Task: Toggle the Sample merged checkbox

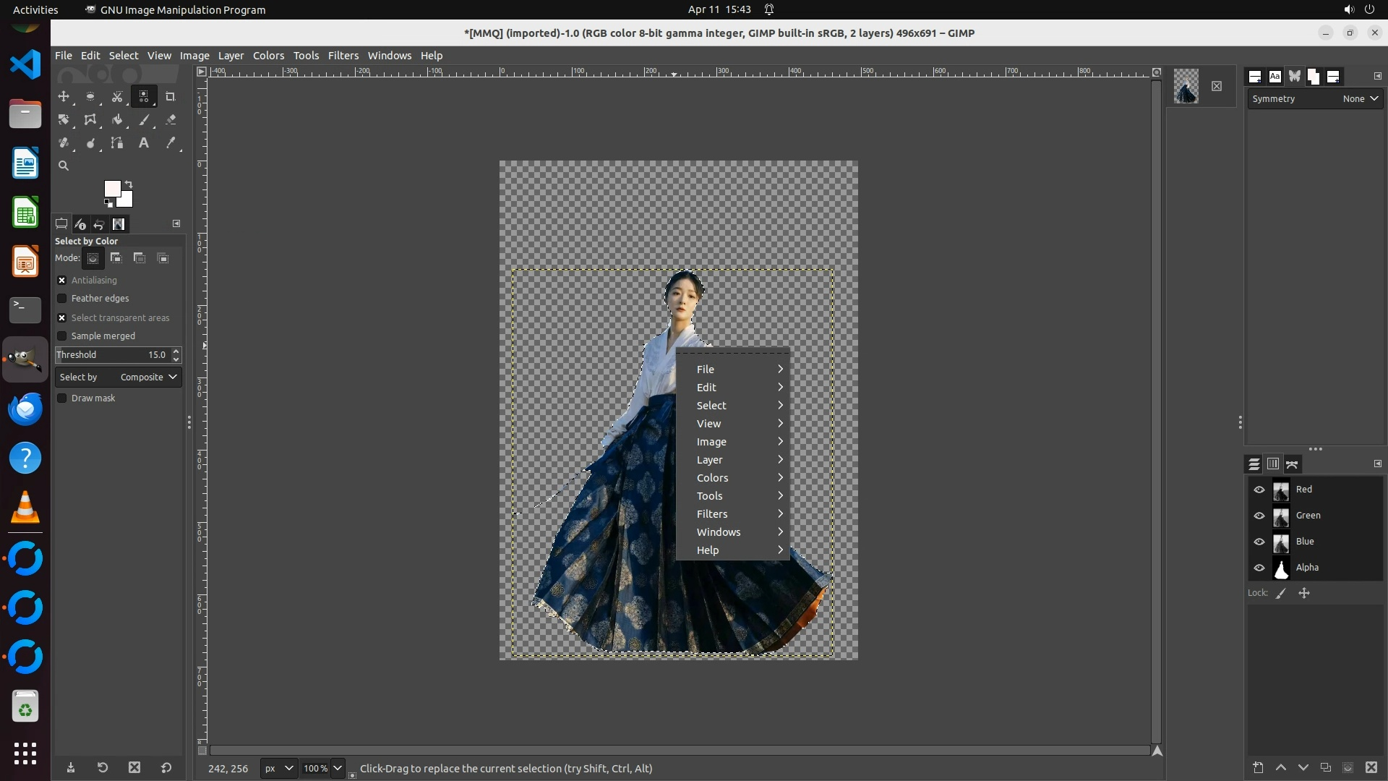Action: click(62, 336)
